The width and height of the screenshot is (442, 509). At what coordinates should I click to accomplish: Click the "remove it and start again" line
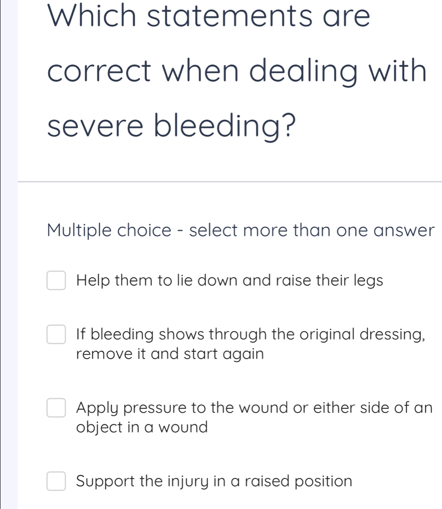(x=169, y=354)
